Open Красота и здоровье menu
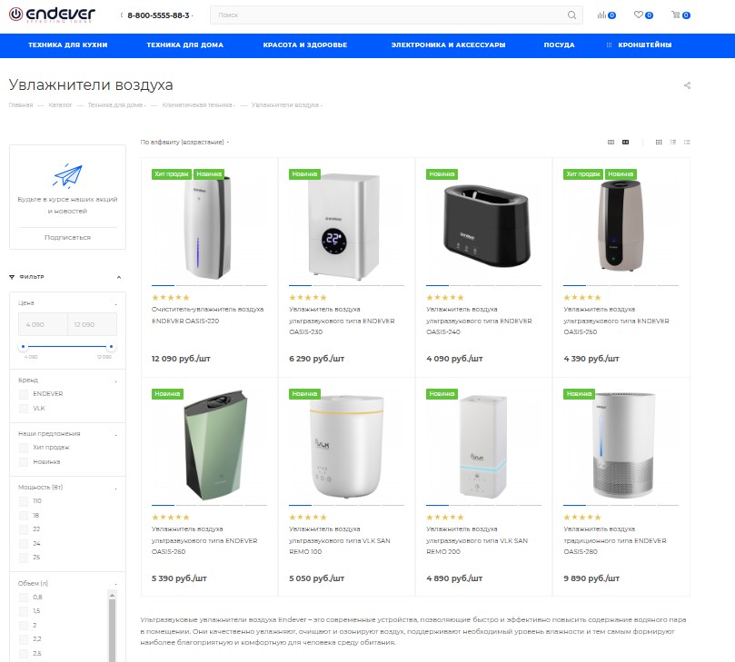Image resolution: width=735 pixels, height=662 pixels. 305,45
